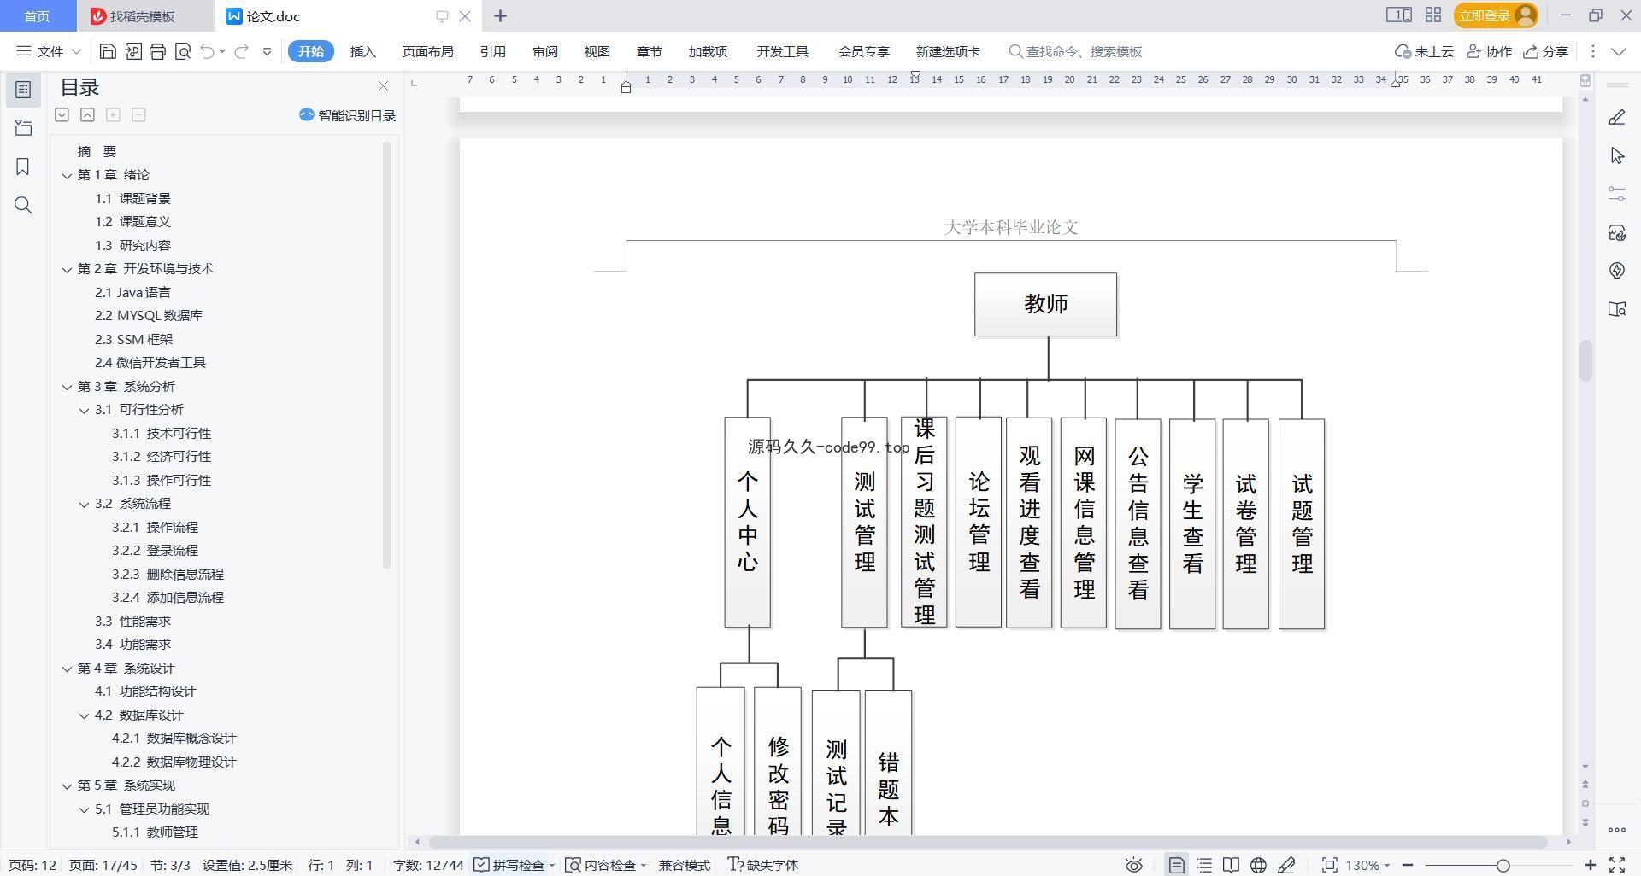Open the 开始 ribbon tab
Screen dimensions: 1641x876
(311, 51)
